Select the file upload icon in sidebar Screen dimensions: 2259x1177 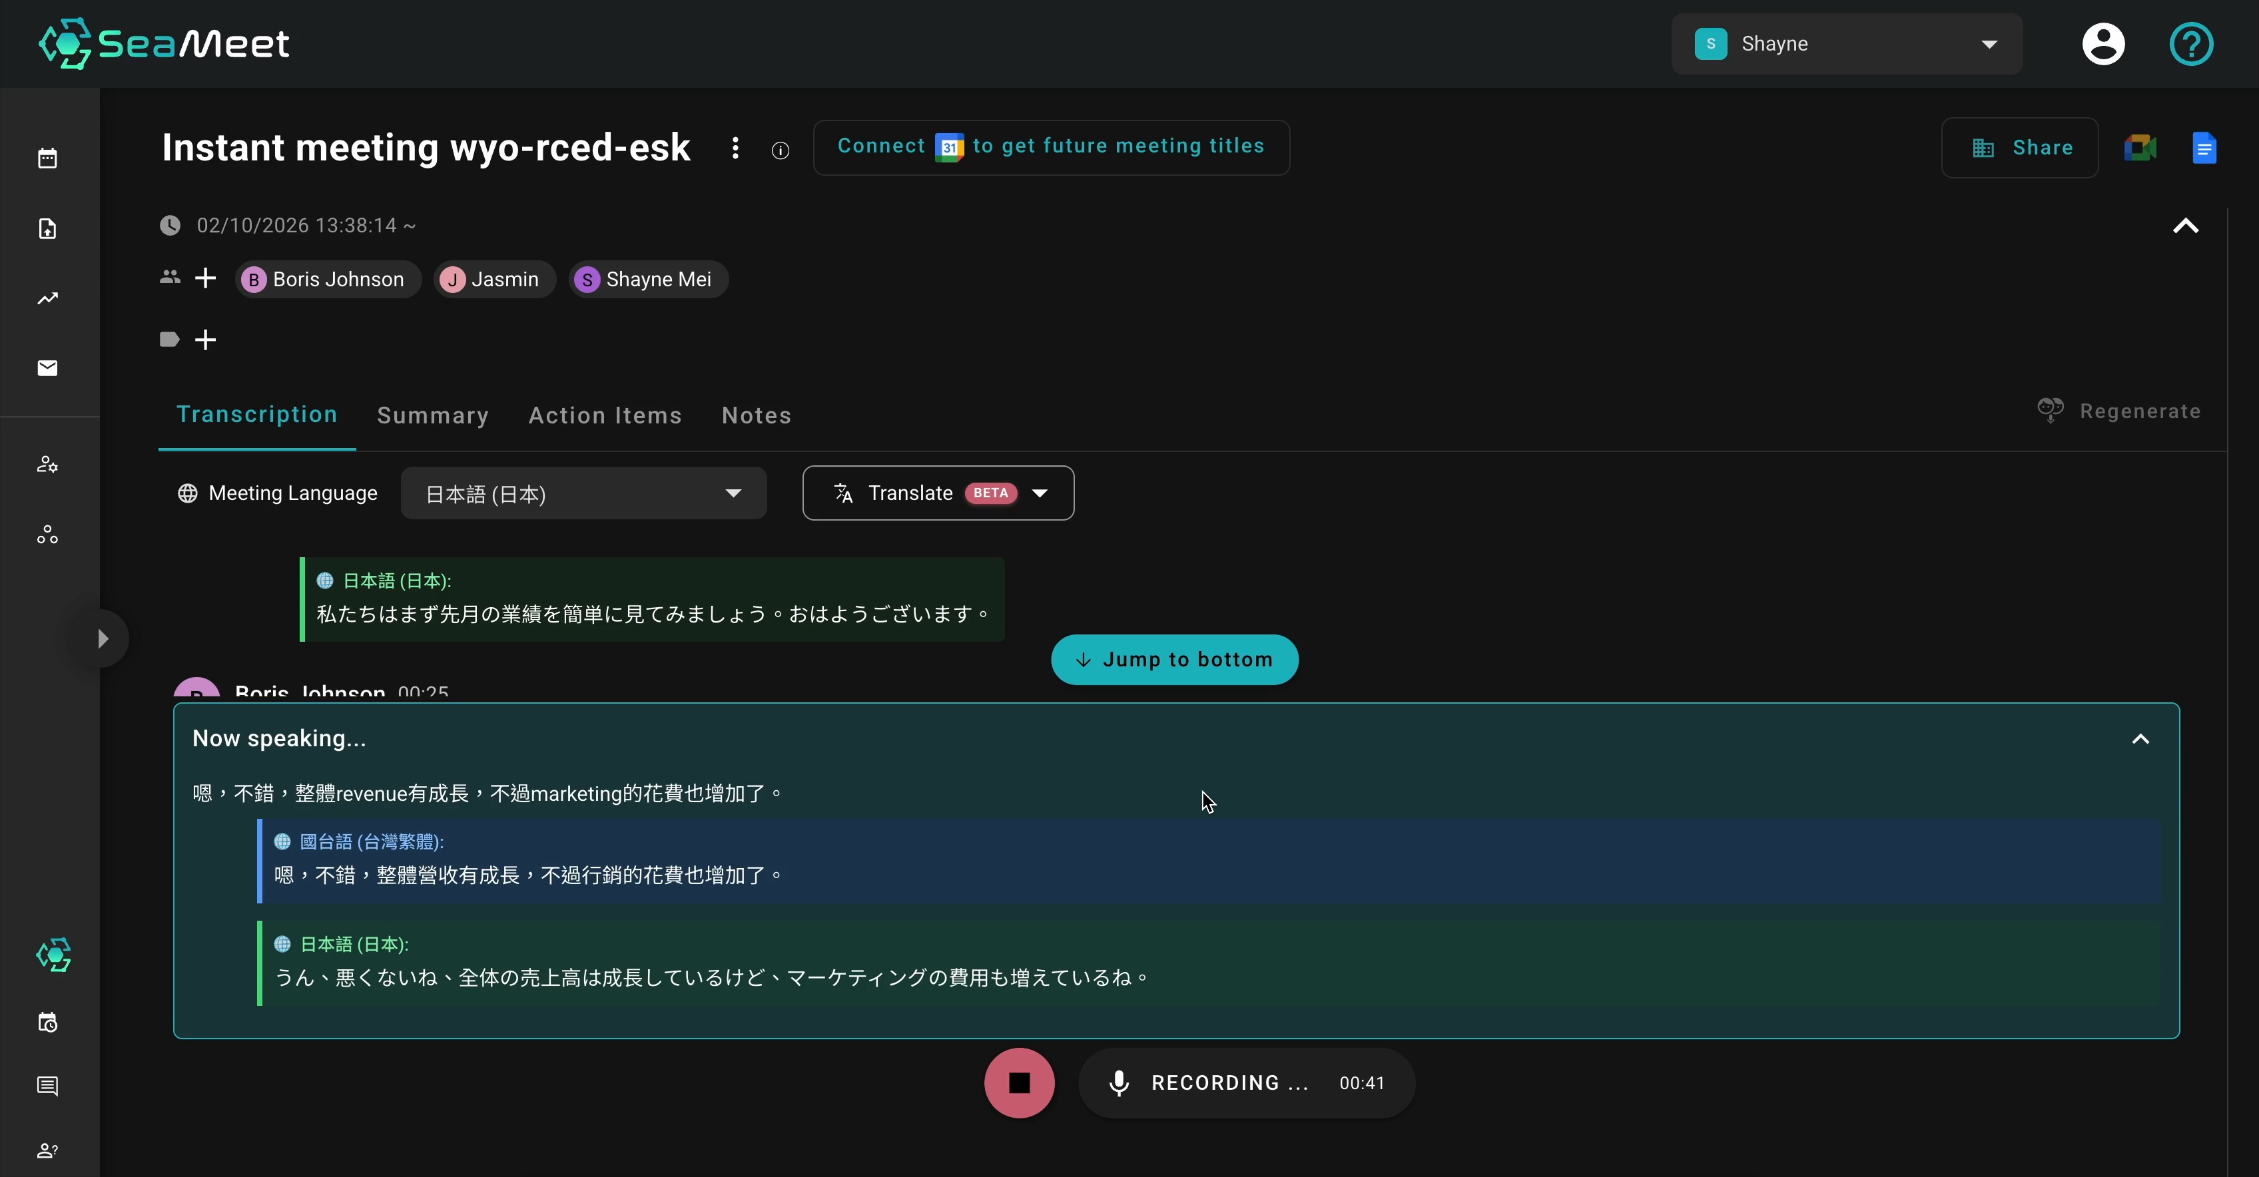coord(48,229)
